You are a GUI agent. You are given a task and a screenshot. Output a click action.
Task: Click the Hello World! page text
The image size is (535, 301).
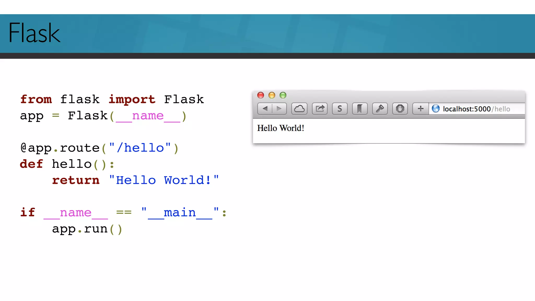[281, 128]
